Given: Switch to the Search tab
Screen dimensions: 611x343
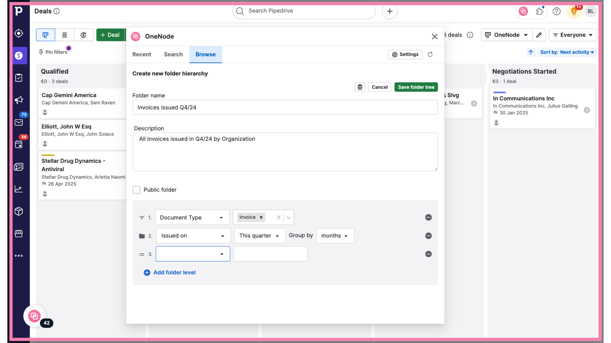Looking at the screenshot, I should [173, 54].
